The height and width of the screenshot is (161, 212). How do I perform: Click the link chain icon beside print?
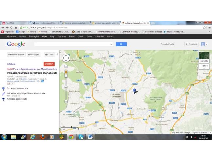pos(52,54)
